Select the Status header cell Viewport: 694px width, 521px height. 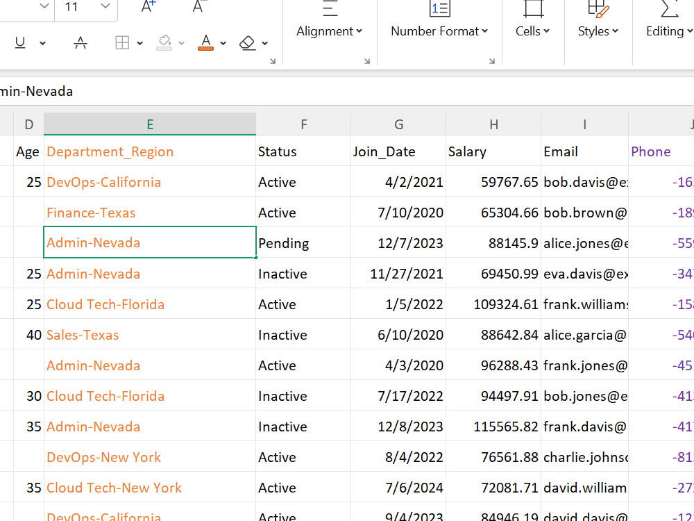click(304, 151)
